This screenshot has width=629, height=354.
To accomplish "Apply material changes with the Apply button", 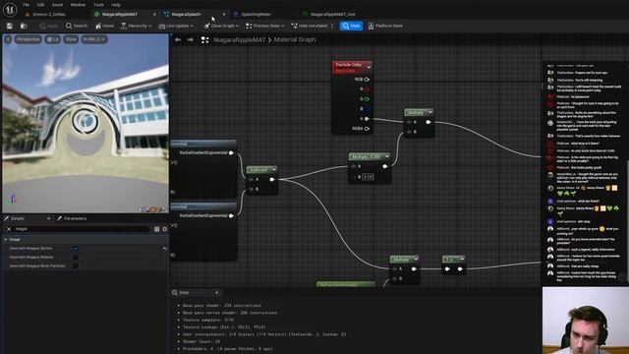I will coord(49,27).
